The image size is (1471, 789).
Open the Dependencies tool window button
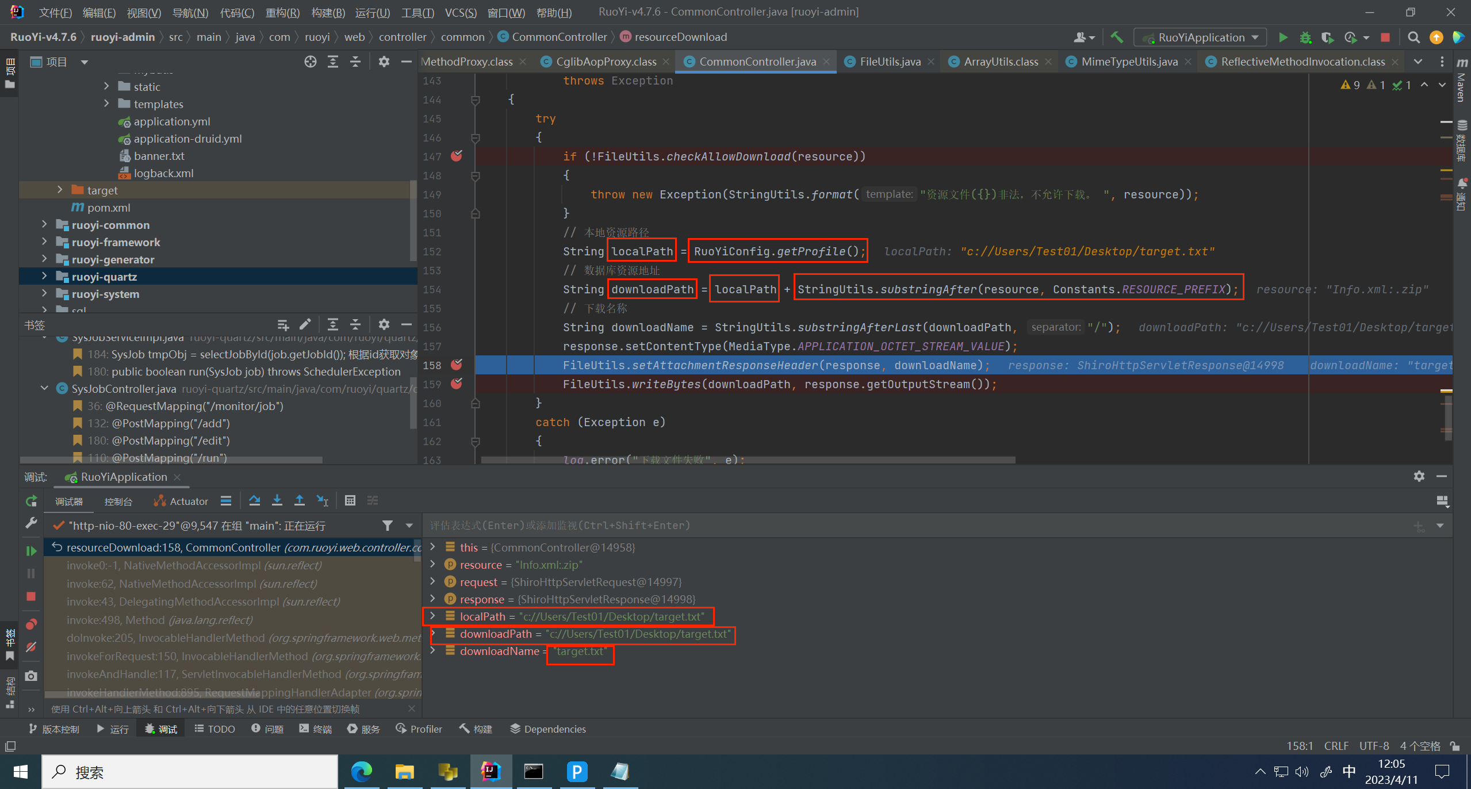(548, 729)
